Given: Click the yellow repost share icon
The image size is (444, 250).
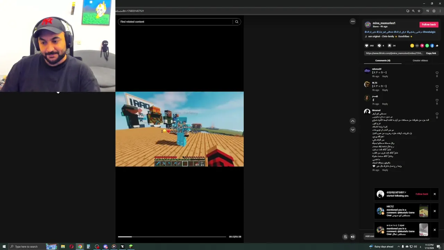Looking at the screenshot, I should tap(412, 45).
